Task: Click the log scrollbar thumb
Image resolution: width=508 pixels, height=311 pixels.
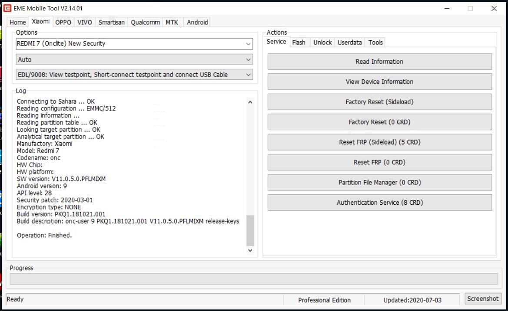Action: click(250, 230)
